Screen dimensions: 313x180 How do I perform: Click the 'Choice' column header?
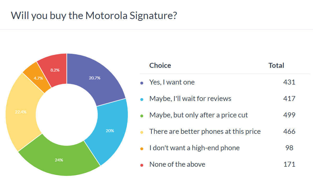pyautogui.click(x=160, y=65)
